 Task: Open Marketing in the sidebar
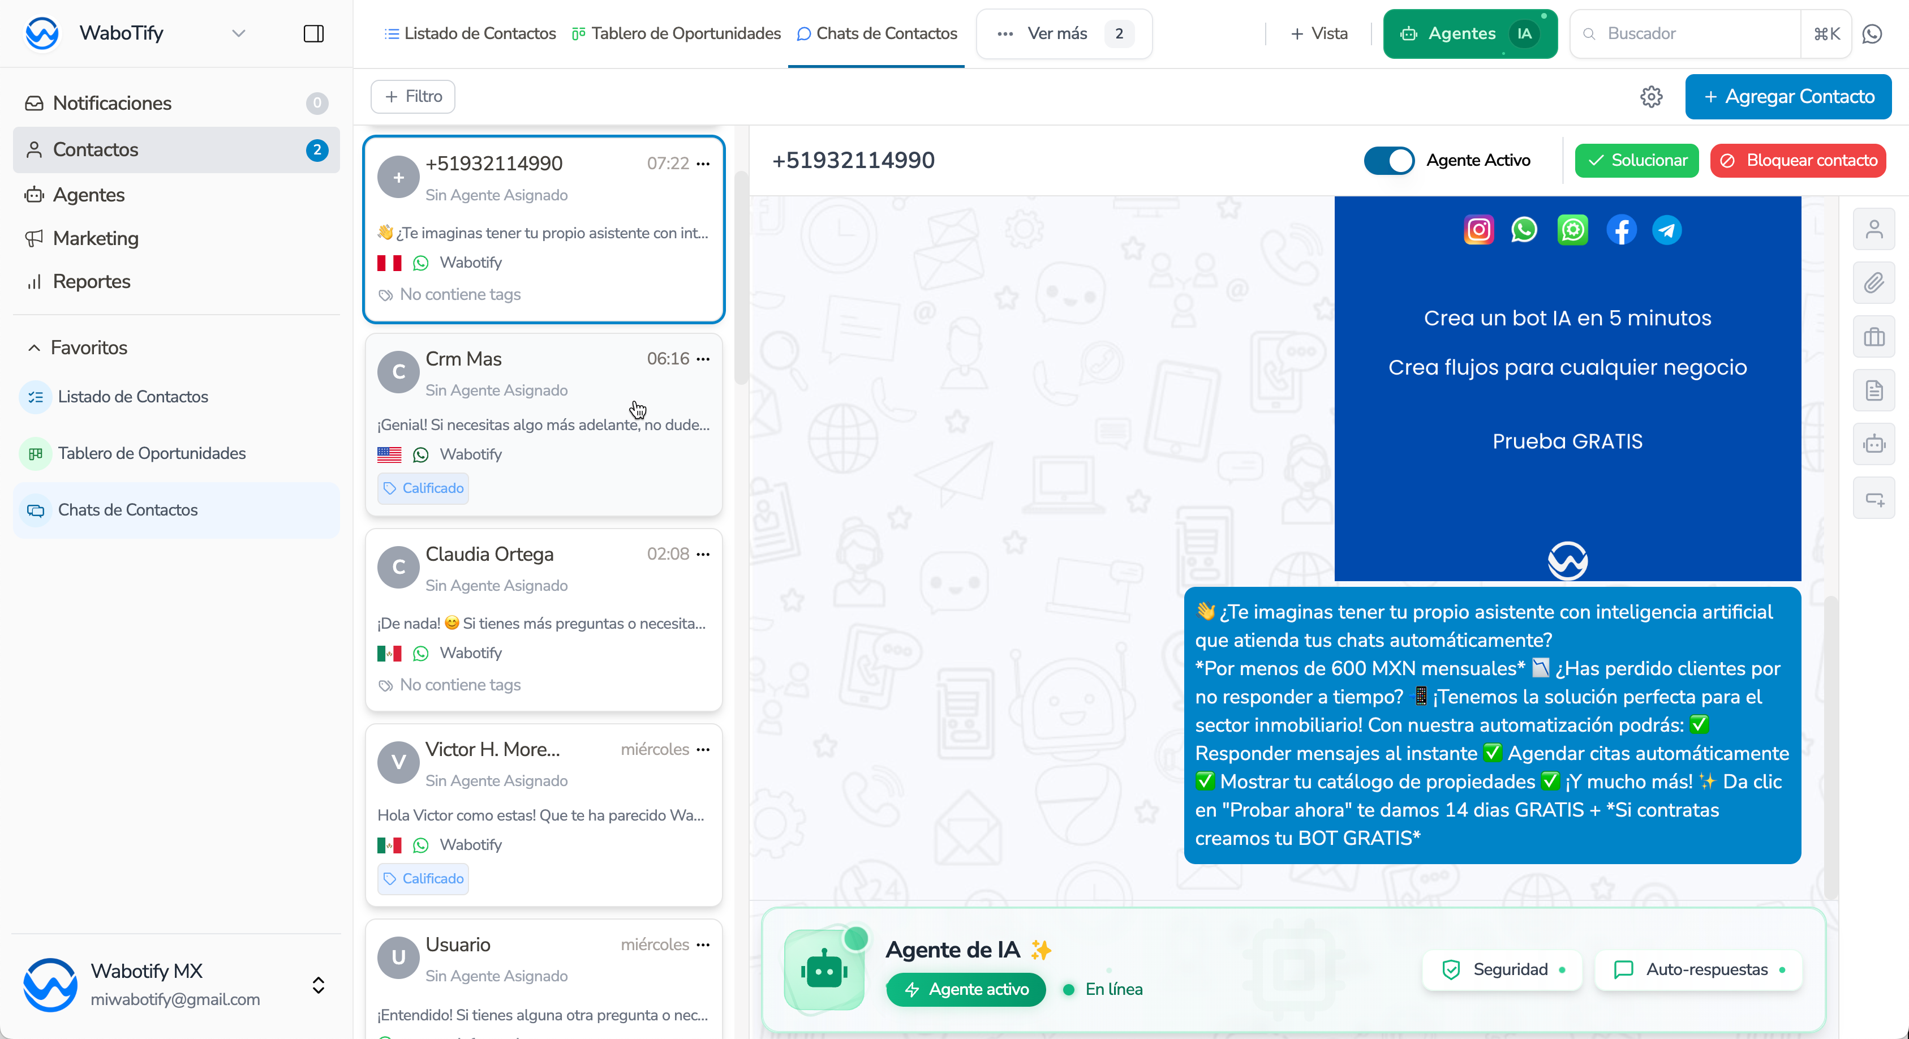[177, 239]
